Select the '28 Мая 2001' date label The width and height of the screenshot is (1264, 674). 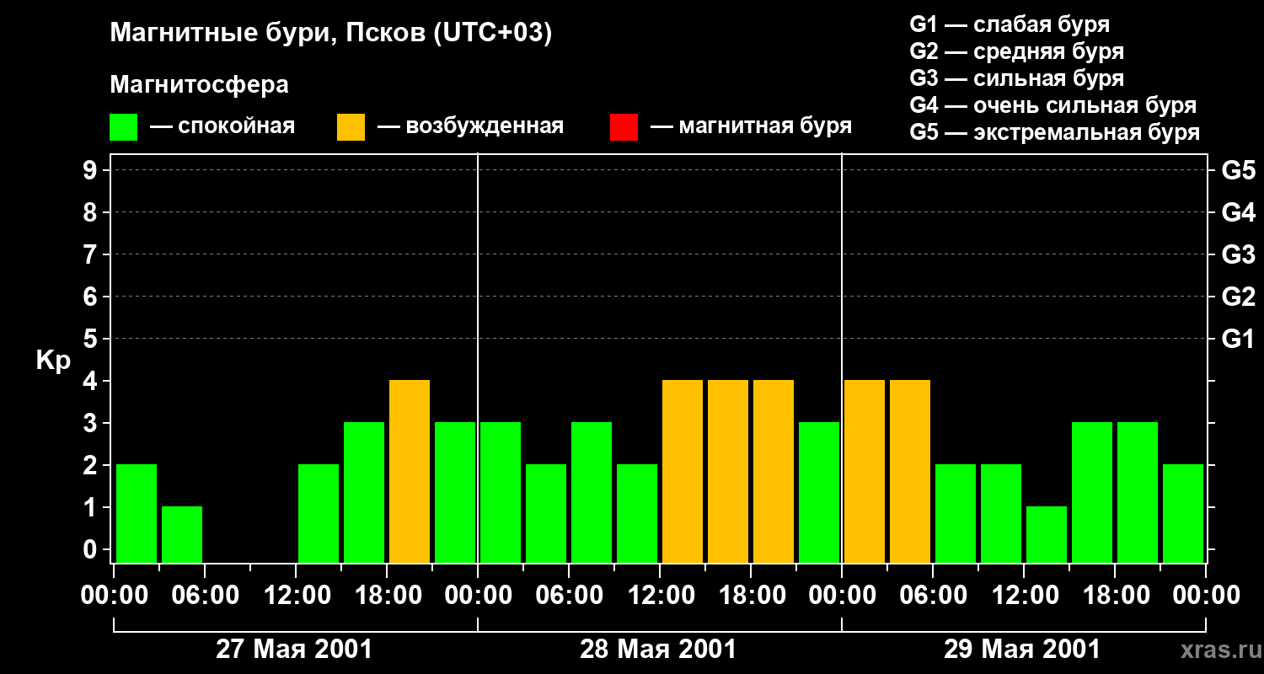tap(658, 650)
